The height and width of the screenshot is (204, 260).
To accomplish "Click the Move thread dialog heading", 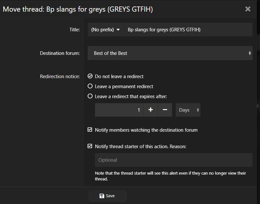I will [x=78, y=9].
